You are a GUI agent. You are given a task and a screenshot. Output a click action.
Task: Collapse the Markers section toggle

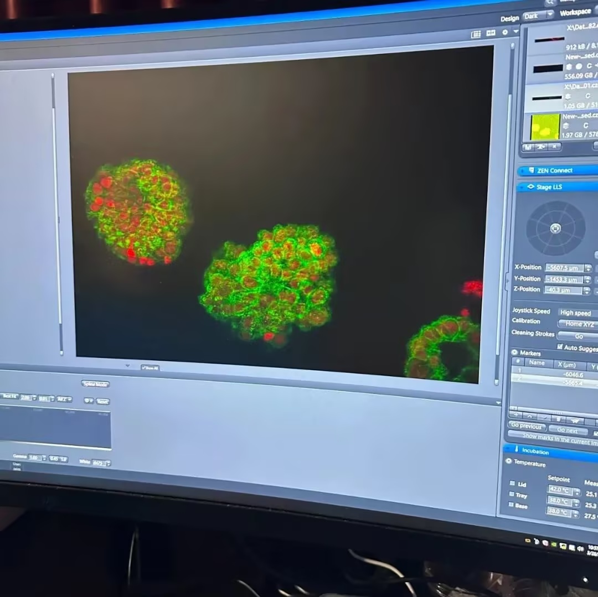514,352
